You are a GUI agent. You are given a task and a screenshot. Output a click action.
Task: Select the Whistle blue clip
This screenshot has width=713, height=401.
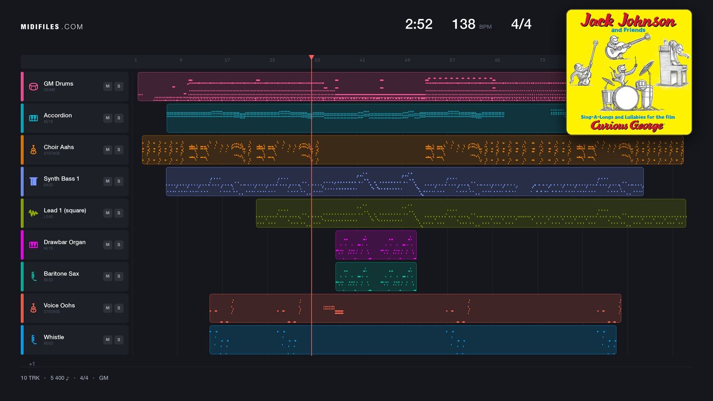pos(413,340)
